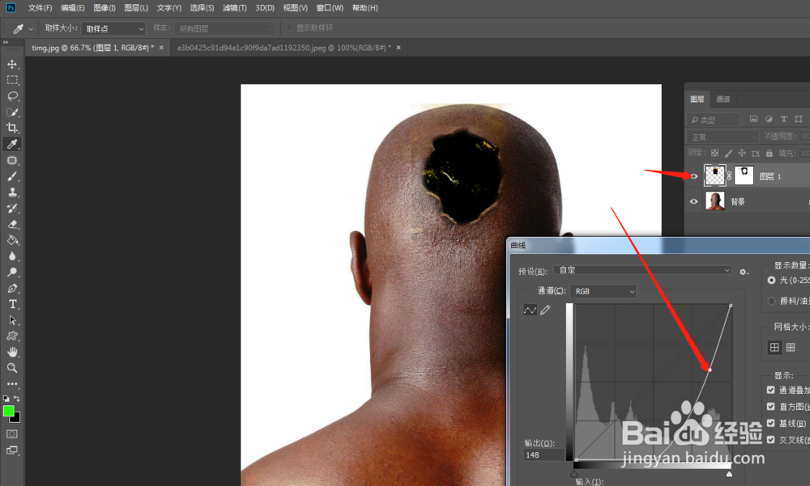Screen dimensions: 810x486
Task: Click the white point input slider
Action: 729,474
